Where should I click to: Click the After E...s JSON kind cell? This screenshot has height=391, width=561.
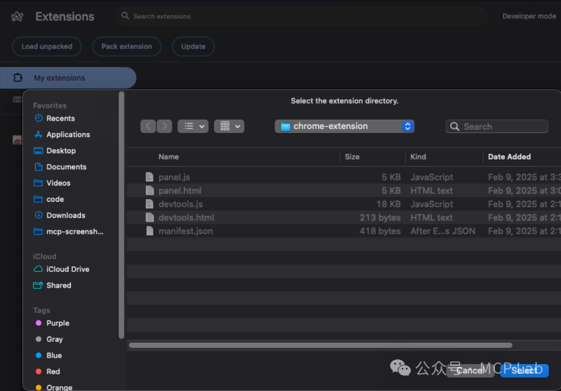pos(443,231)
